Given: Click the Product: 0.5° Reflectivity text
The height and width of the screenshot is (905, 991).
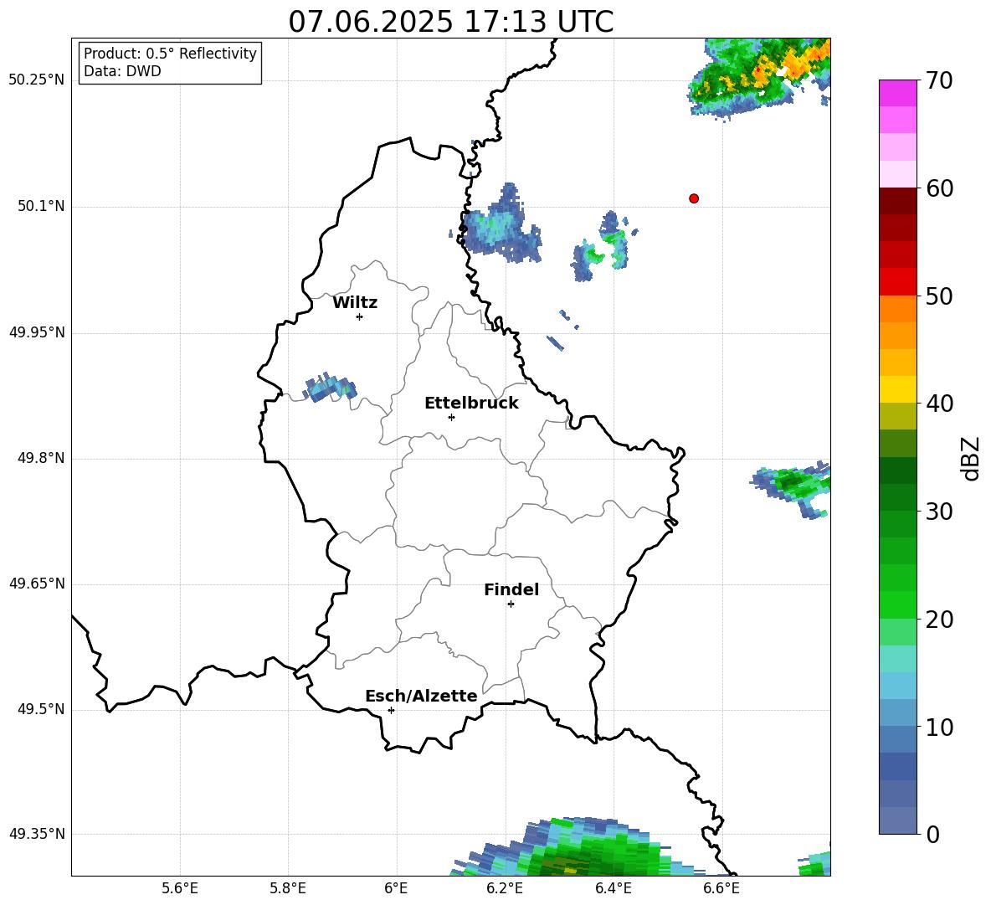Looking at the screenshot, I should (x=170, y=53).
